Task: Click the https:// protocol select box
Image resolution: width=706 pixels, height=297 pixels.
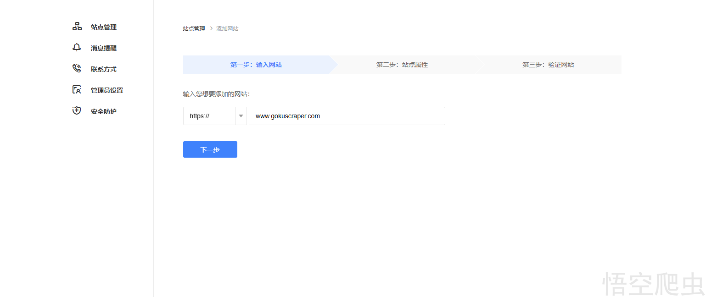Action: [x=209, y=116]
